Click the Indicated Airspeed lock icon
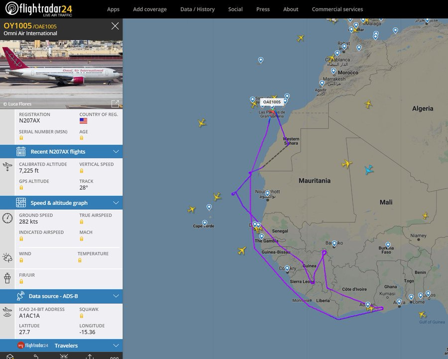Image resolution: width=448 pixels, height=359 pixels. click(21, 239)
